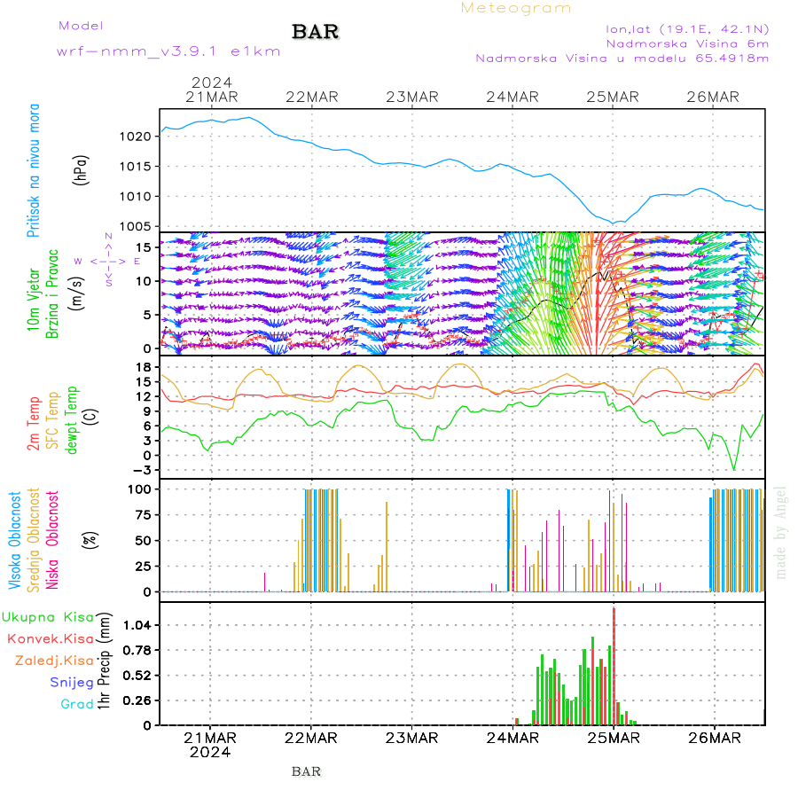Viewport: 798px width, 798px height.
Task: Click "21MAR" on the top date axis
Action: (212, 97)
